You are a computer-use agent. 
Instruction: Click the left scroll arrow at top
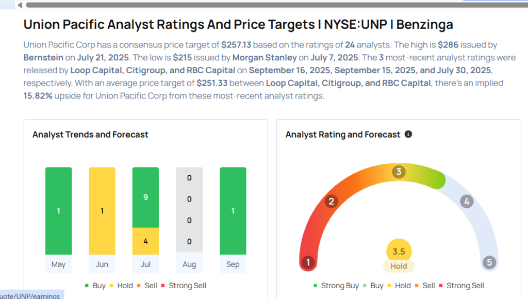pos(20,5)
